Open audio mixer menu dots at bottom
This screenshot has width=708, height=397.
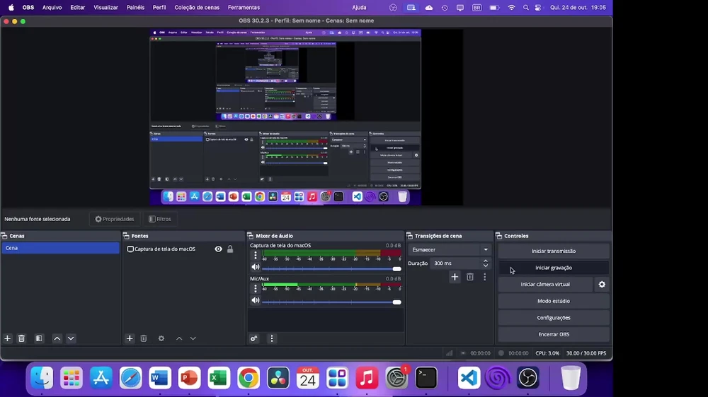tap(272, 338)
